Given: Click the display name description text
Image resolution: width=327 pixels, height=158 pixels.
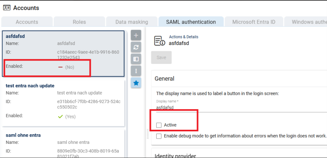Looking at the screenshot, I should click(218, 93).
